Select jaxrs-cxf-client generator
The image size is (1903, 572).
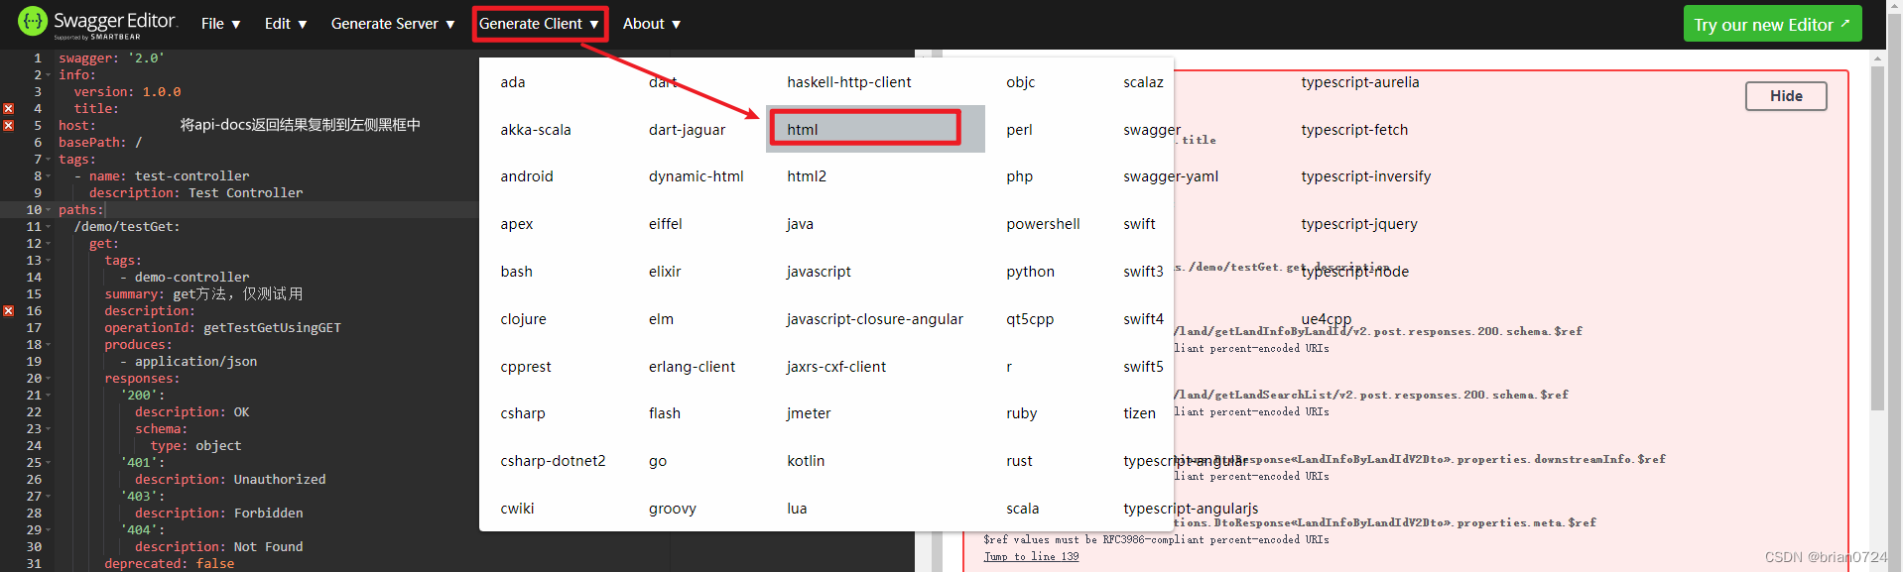(836, 367)
